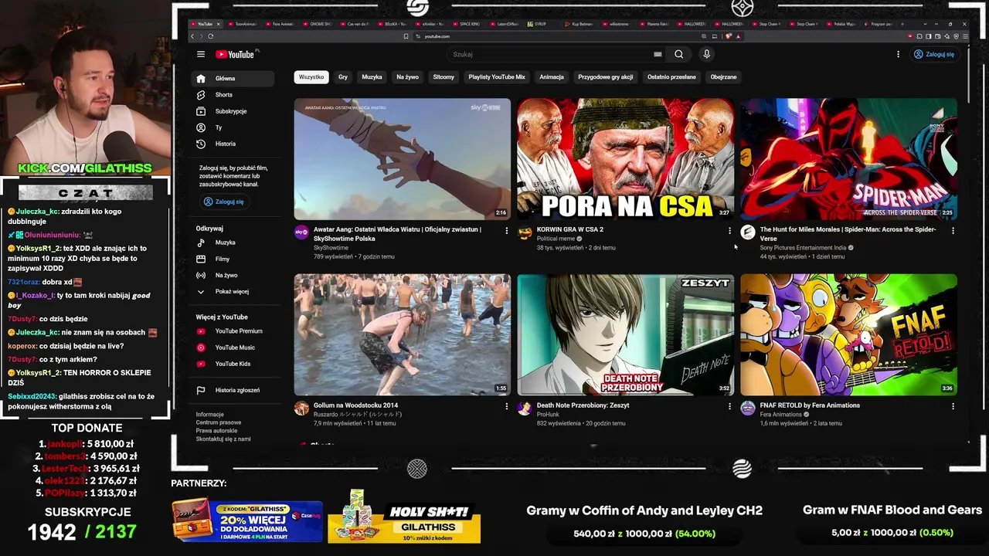Viewport: 989px width, 556px height.
Task: Open YouTube Premium in sidebar
Action: pyautogui.click(x=233, y=331)
